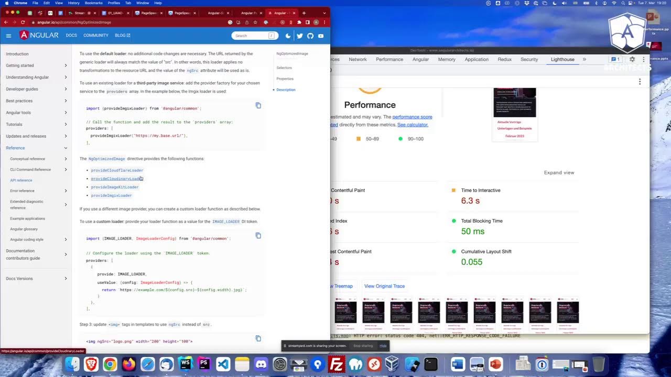This screenshot has width=671, height=377.
Task: Open DevTools kebab menu
Action: [x=643, y=59]
